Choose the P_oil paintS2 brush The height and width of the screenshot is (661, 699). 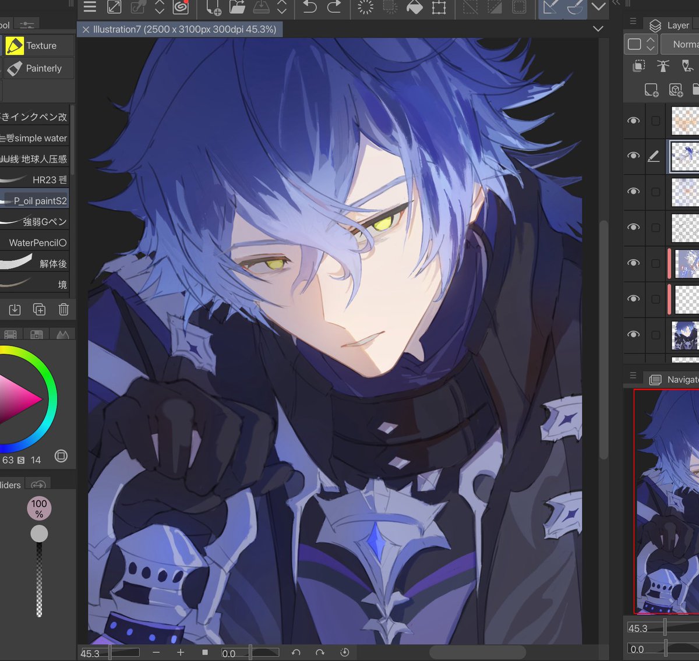[34, 200]
